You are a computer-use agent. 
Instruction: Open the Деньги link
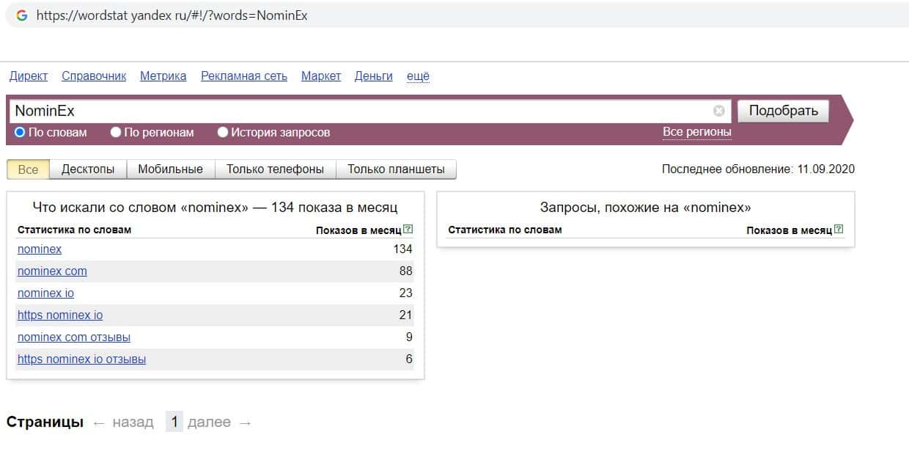374,76
